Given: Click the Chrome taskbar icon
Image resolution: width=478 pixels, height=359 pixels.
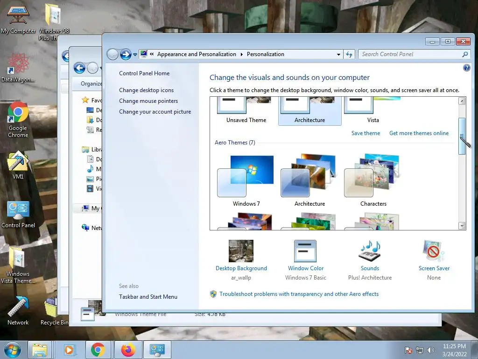Looking at the screenshot, I should [x=98, y=350].
